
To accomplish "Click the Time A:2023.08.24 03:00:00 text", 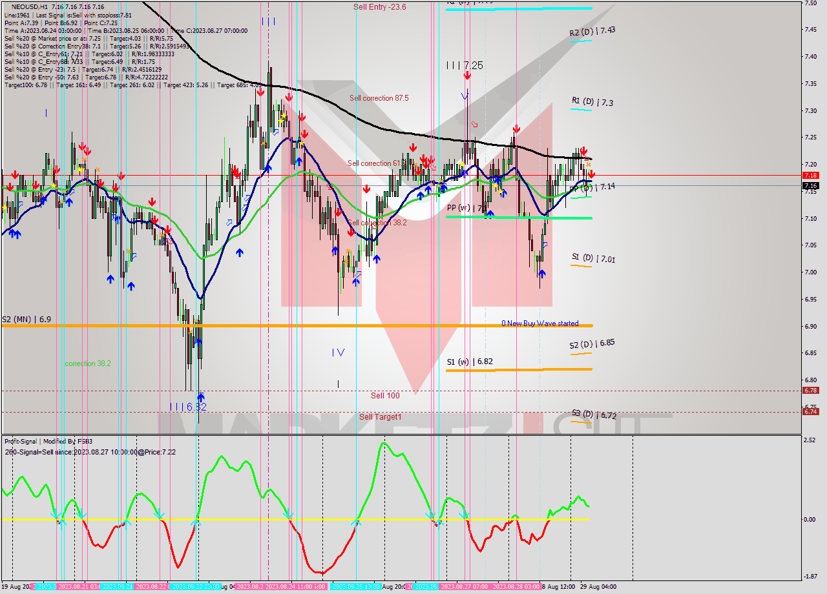I will click(x=43, y=30).
